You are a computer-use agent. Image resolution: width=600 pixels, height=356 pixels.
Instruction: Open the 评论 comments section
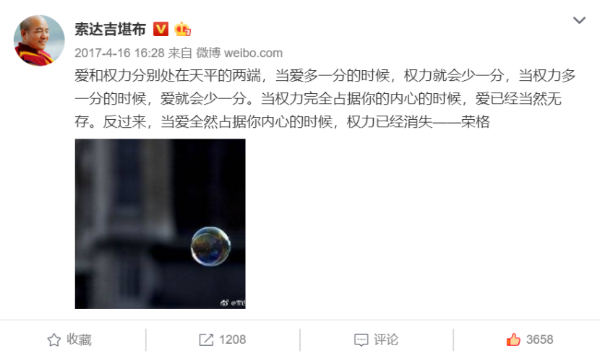377,339
